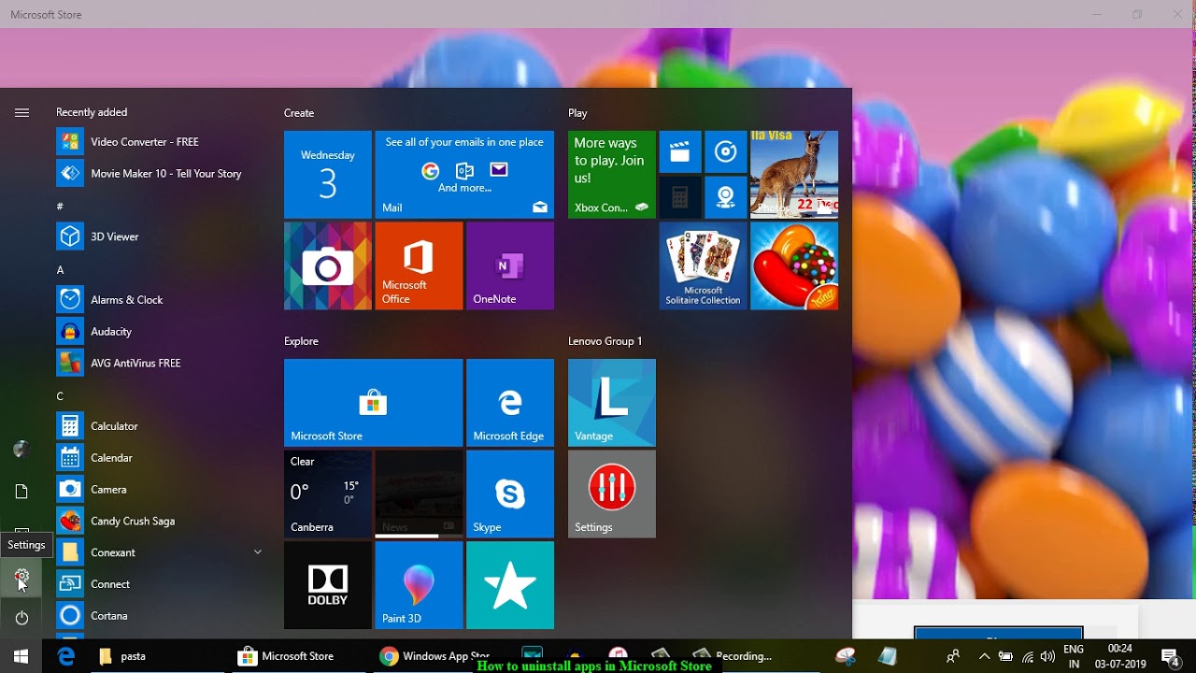
Task: Select the Lenovo Group 1 header
Action: 605,341
